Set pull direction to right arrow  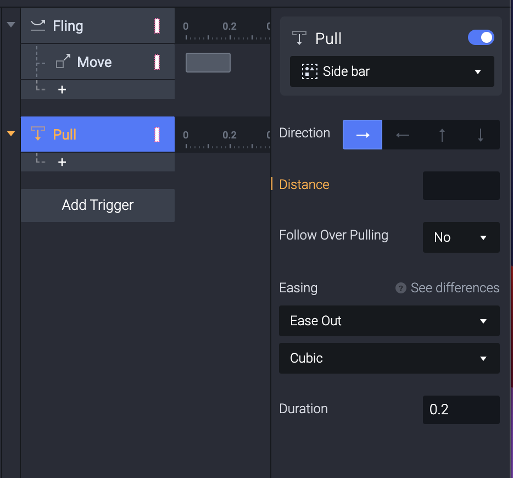coord(363,135)
